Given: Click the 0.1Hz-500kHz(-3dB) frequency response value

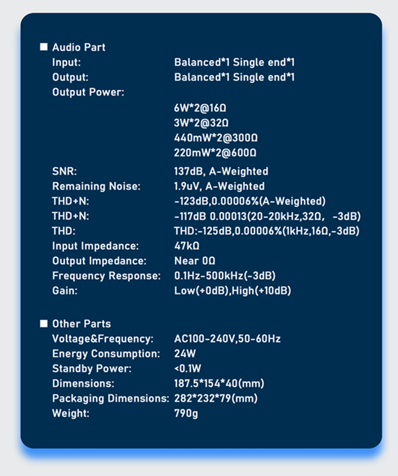Looking at the screenshot, I should [225, 276].
